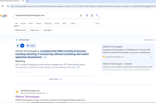Open AI Overview options three-dot menu
Viewport: 156px width, 103px height.
tap(155, 40)
